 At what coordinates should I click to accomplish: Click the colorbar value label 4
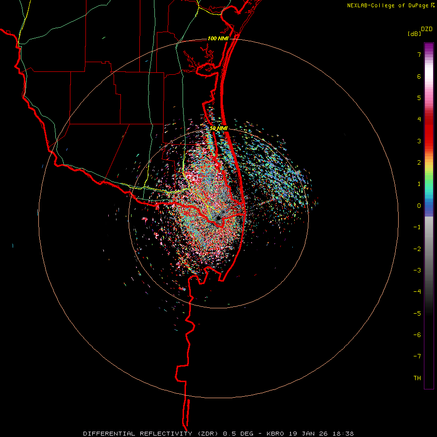click(419, 119)
